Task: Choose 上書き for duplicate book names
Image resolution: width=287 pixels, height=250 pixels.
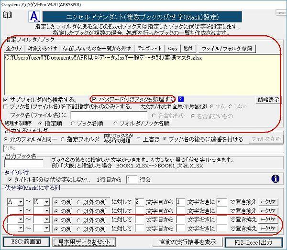Action: click(x=139, y=139)
